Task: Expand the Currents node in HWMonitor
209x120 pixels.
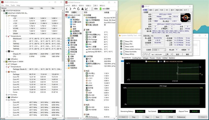Action: pos(7,95)
